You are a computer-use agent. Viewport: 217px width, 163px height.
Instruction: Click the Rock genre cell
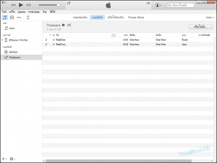coord(185,40)
